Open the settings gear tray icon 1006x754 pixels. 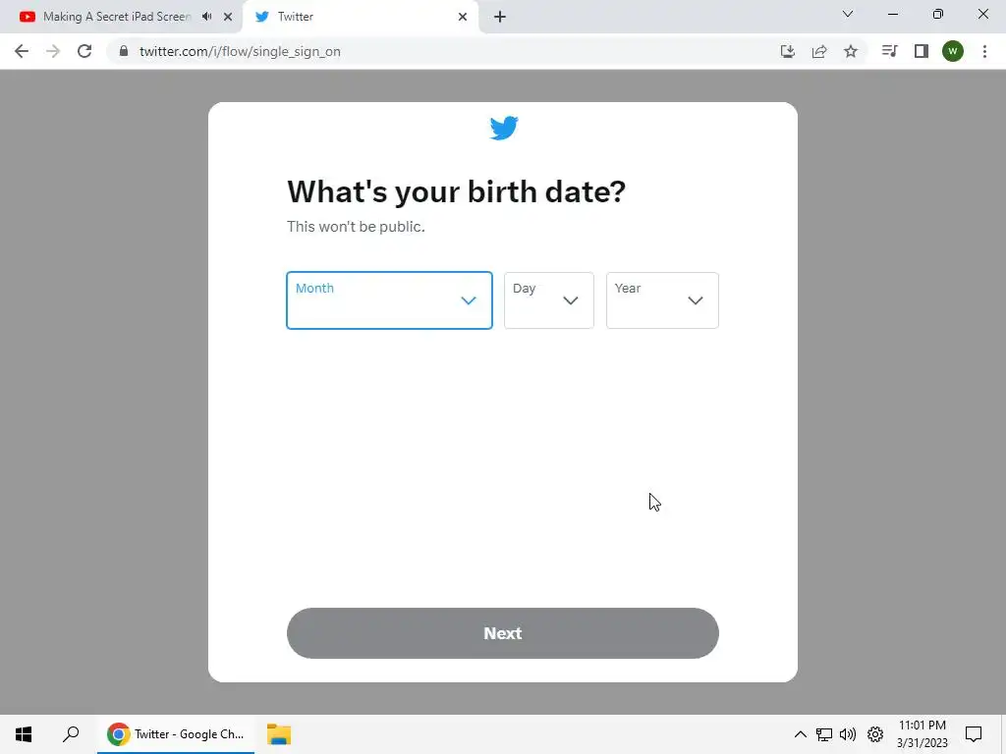coord(875,734)
